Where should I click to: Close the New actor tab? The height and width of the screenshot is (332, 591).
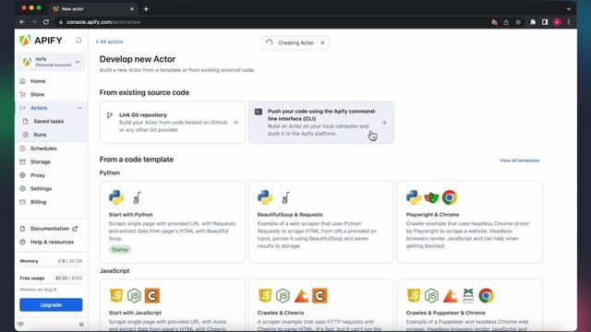132,8
